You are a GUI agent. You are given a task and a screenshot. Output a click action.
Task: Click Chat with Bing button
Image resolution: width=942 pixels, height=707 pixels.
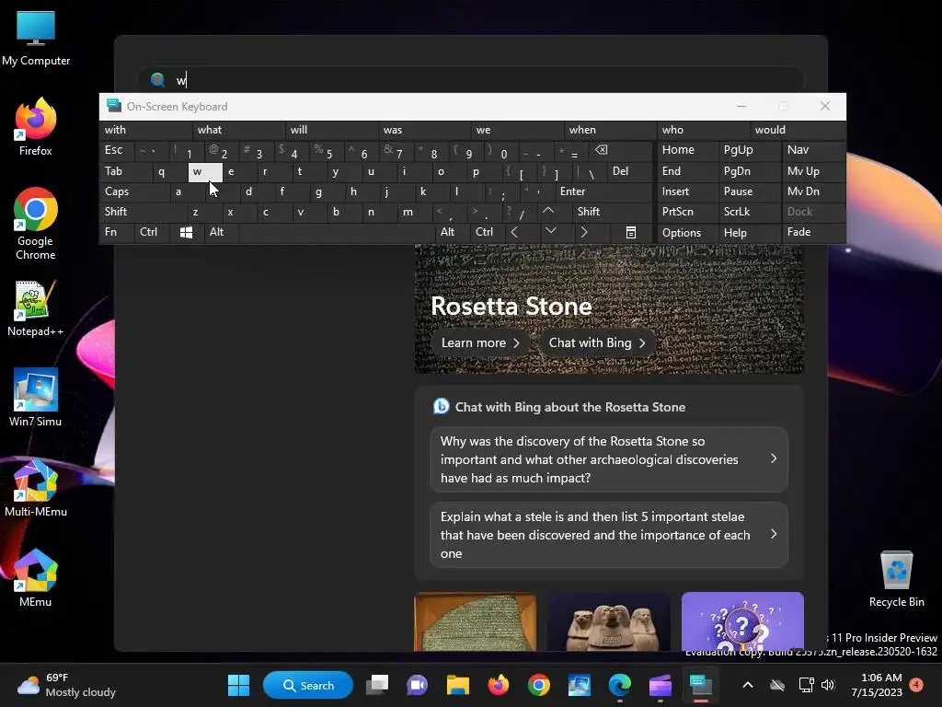597,342
